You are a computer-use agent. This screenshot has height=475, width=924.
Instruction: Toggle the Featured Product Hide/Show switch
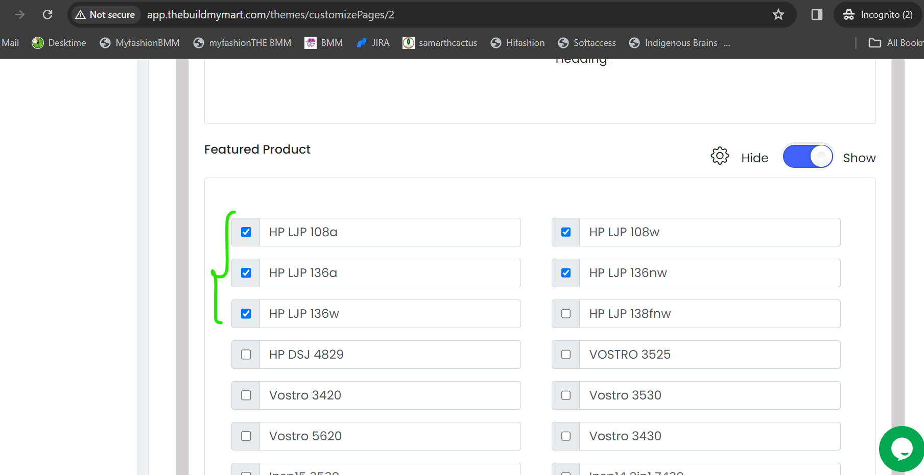click(808, 156)
